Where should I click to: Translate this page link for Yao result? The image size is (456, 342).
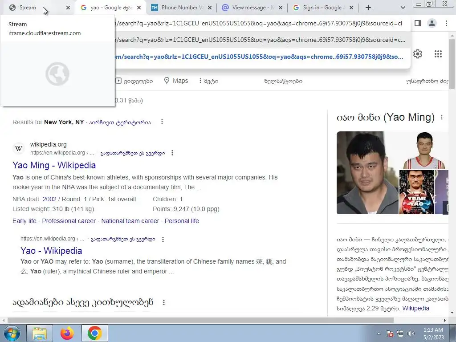[123, 239]
